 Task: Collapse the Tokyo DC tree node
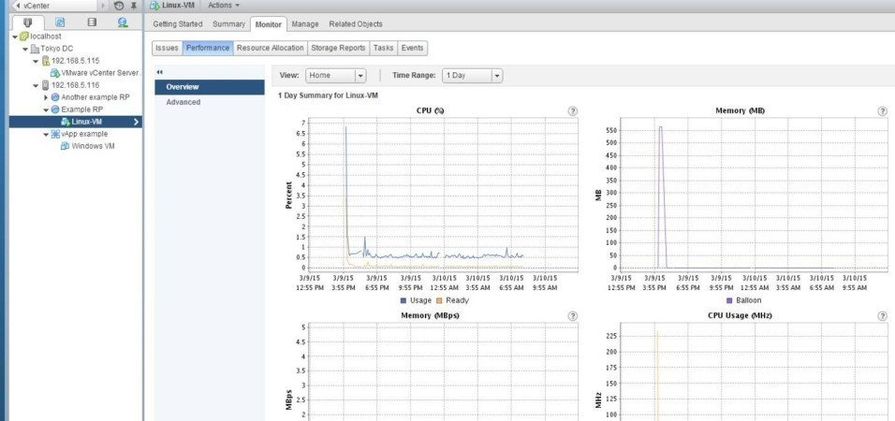pos(25,49)
